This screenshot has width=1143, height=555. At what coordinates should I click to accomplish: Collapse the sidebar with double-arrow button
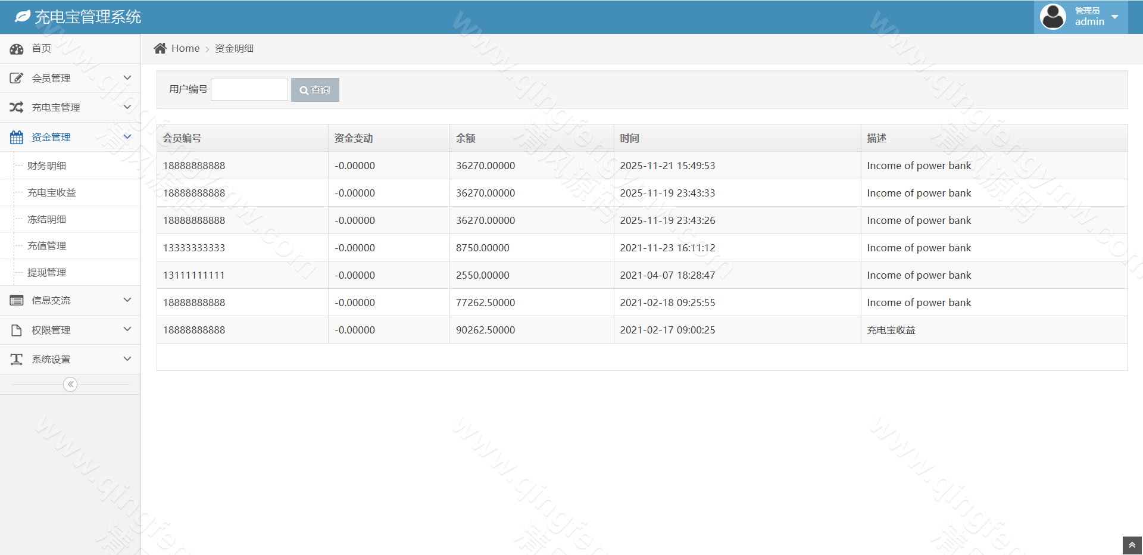pyautogui.click(x=70, y=384)
